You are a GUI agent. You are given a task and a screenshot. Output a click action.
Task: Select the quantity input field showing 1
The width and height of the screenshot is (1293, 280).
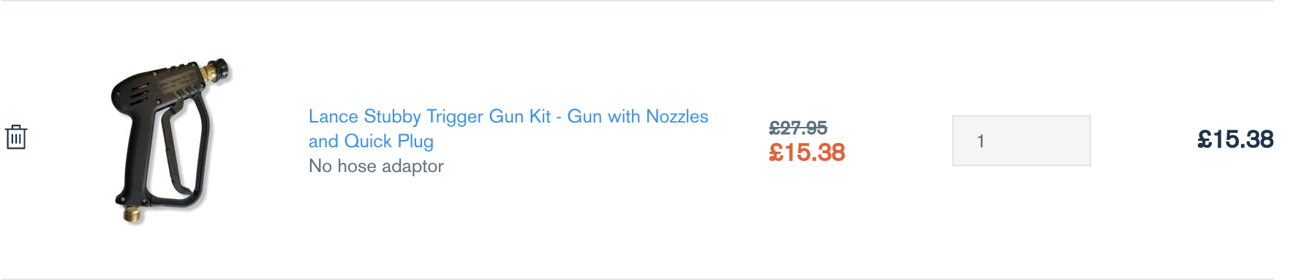[1021, 141]
